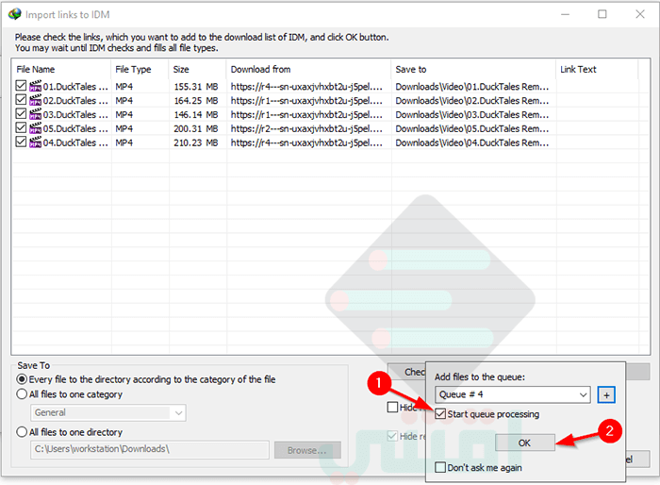Screen dimensions: 660x485
Task: Click 04.DuckTales file name text
Action: click(x=75, y=142)
